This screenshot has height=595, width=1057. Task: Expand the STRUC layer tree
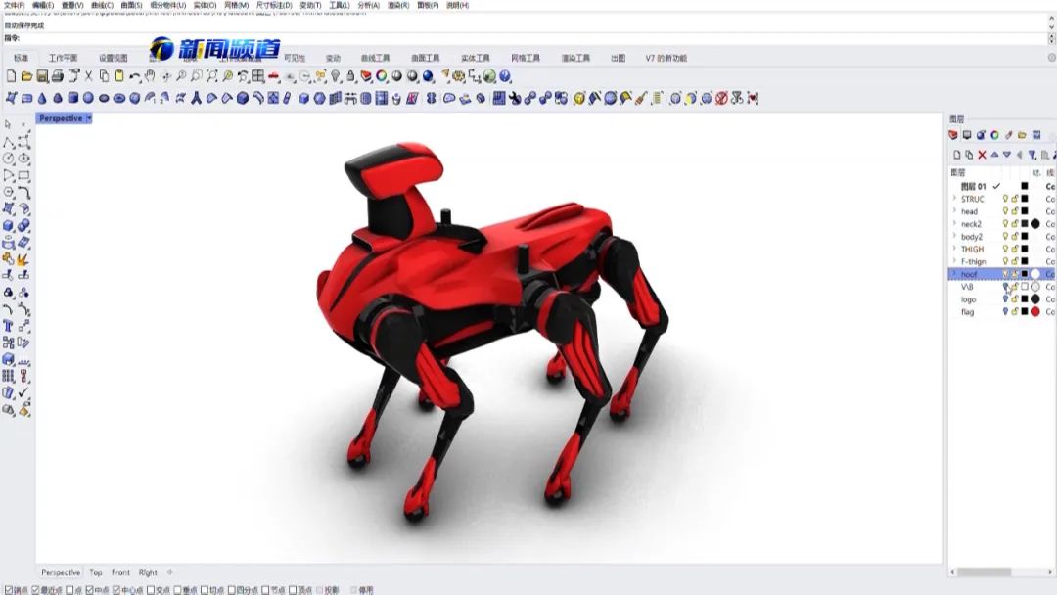(954, 199)
